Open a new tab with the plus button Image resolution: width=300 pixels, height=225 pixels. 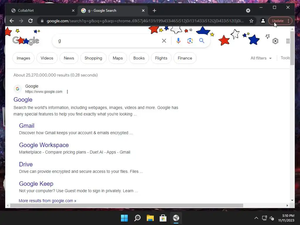coord(154,11)
